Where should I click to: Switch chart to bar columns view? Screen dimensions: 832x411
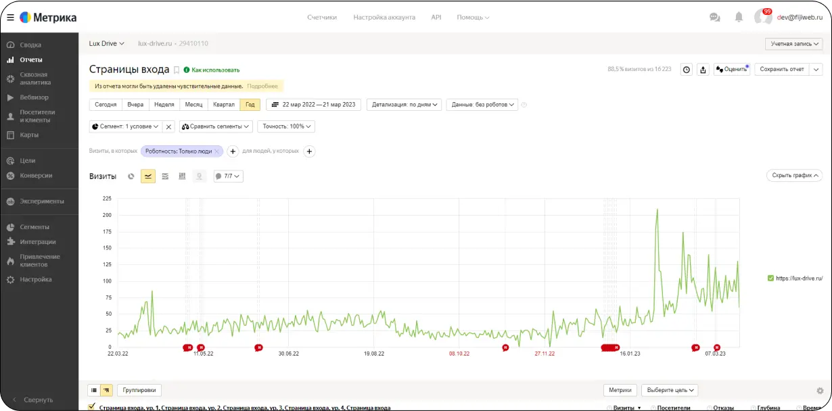182,176
